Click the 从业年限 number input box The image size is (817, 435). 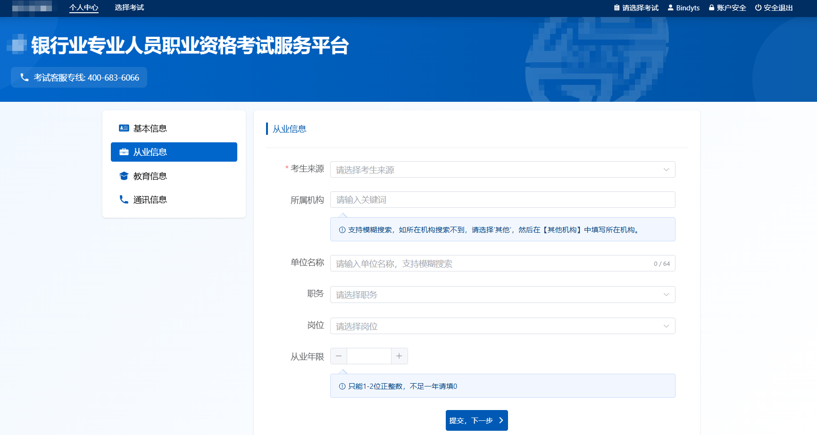369,356
